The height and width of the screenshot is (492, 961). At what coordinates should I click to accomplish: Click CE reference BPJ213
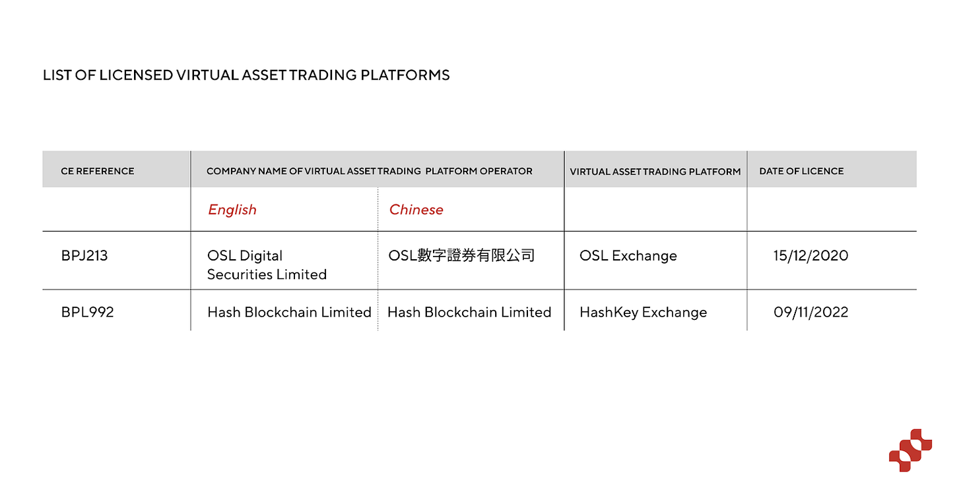pyautogui.click(x=84, y=256)
